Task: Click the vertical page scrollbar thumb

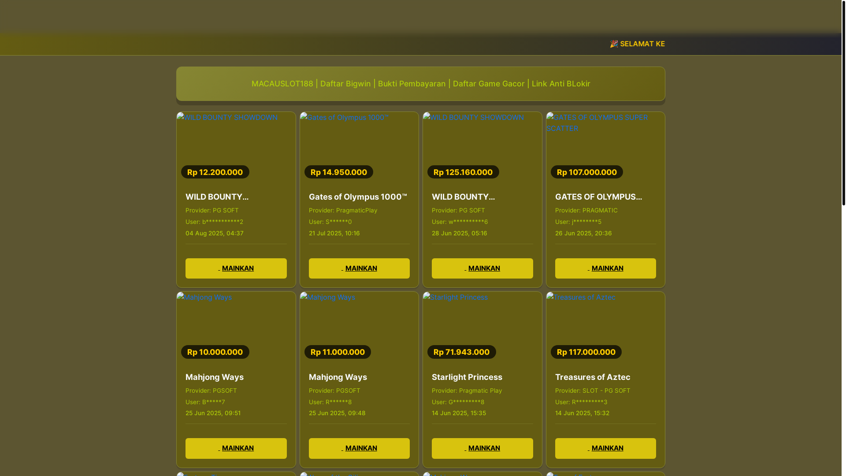Action: click(844, 103)
